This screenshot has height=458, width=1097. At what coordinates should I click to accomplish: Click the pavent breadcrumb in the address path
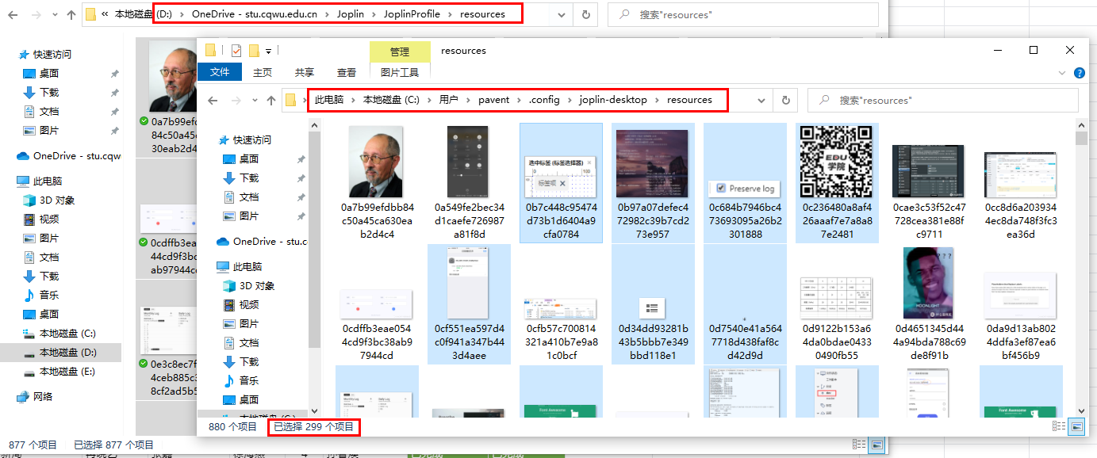click(493, 99)
